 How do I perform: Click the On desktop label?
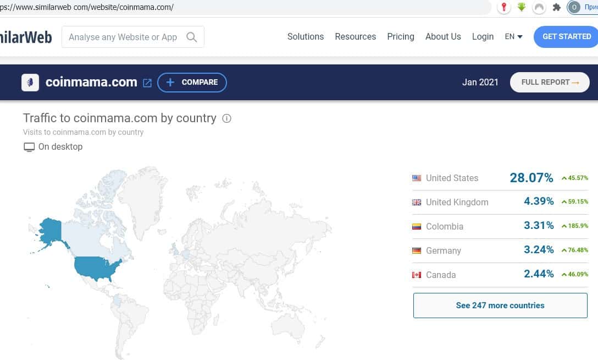[60, 147]
